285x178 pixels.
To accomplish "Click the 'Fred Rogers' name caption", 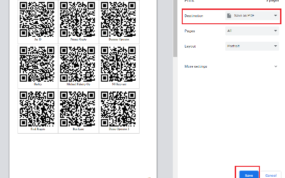I will [38, 129].
